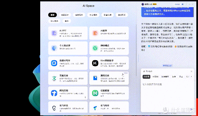Viewport: 198px width, 116px height.
Task: Select the 文章 writing type
Action: (x=181, y=77)
